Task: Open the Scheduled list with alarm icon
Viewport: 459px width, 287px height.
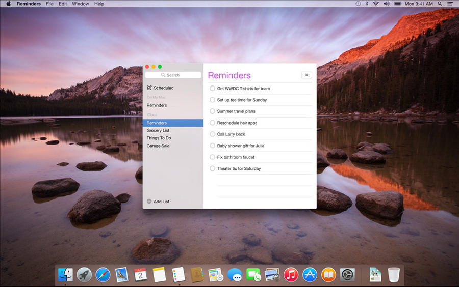Action: pyautogui.click(x=160, y=88)
